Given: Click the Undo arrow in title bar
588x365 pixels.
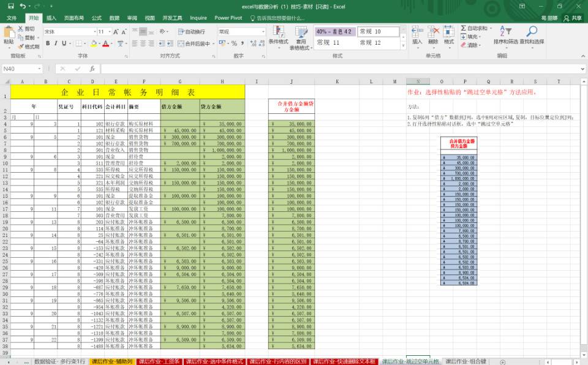Looking at the screenshot, I should [x=23, y=6].
